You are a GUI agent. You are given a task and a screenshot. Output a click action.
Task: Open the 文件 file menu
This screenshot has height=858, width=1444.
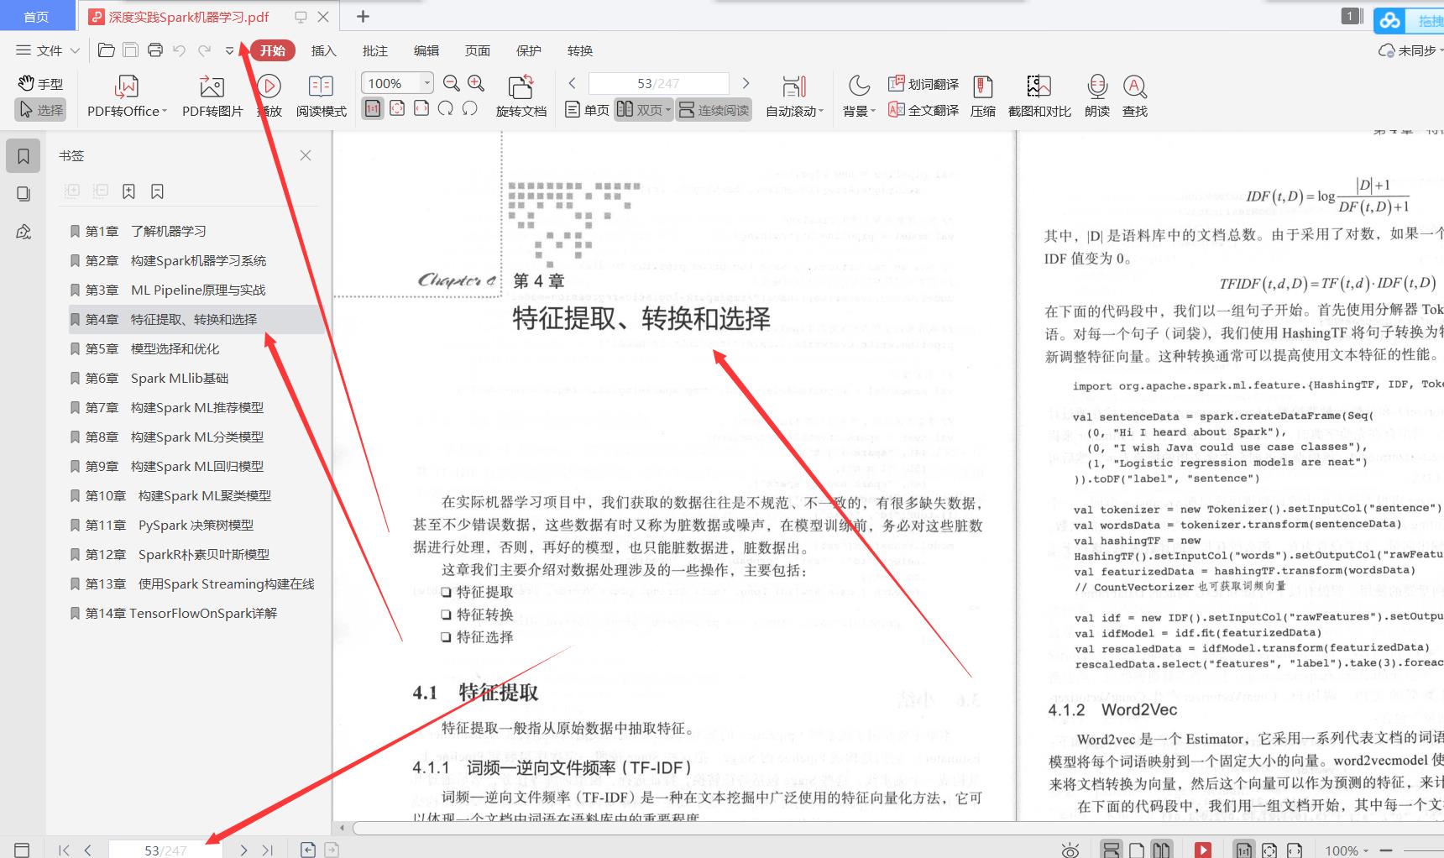tap(48, 50)
